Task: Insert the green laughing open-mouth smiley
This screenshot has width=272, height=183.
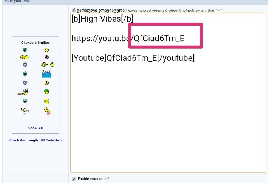Action: (x=25, y=101)
